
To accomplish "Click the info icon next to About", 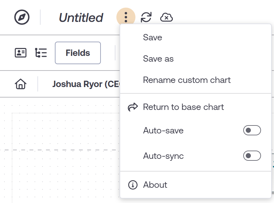I will 133,185.
